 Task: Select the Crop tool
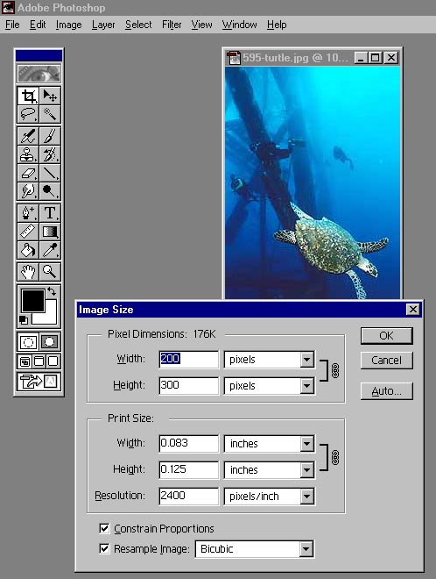click(28, 96)
